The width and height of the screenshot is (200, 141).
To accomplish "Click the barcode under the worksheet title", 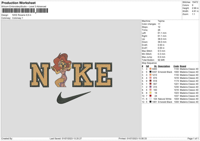I will pos(25,11).
